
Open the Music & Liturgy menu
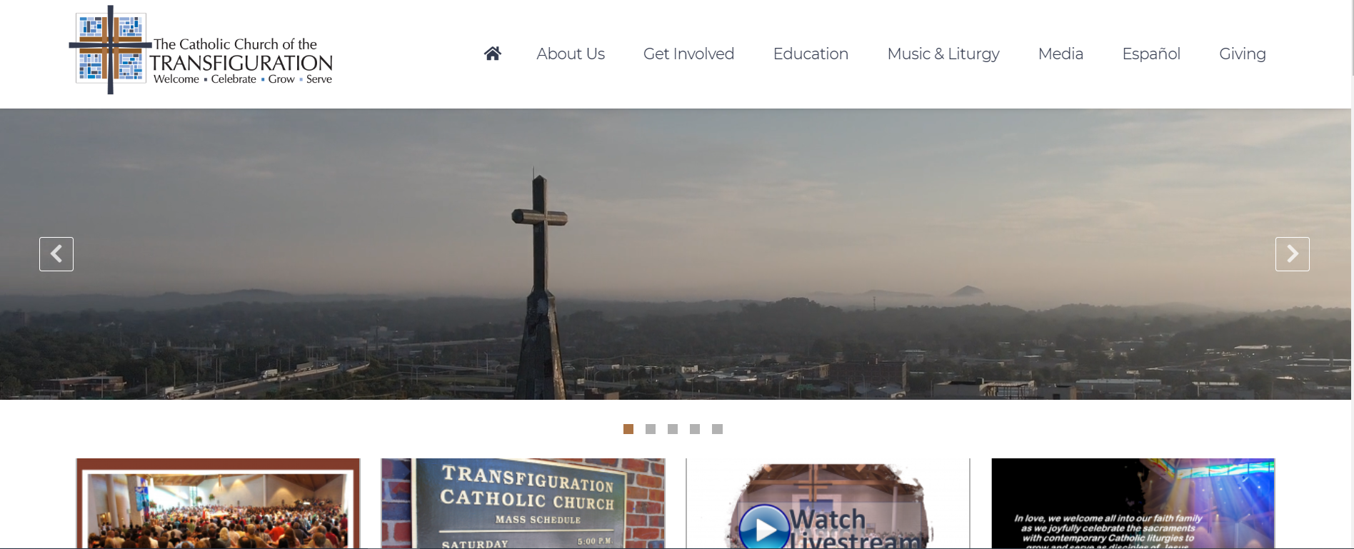[x=943, y=54]
